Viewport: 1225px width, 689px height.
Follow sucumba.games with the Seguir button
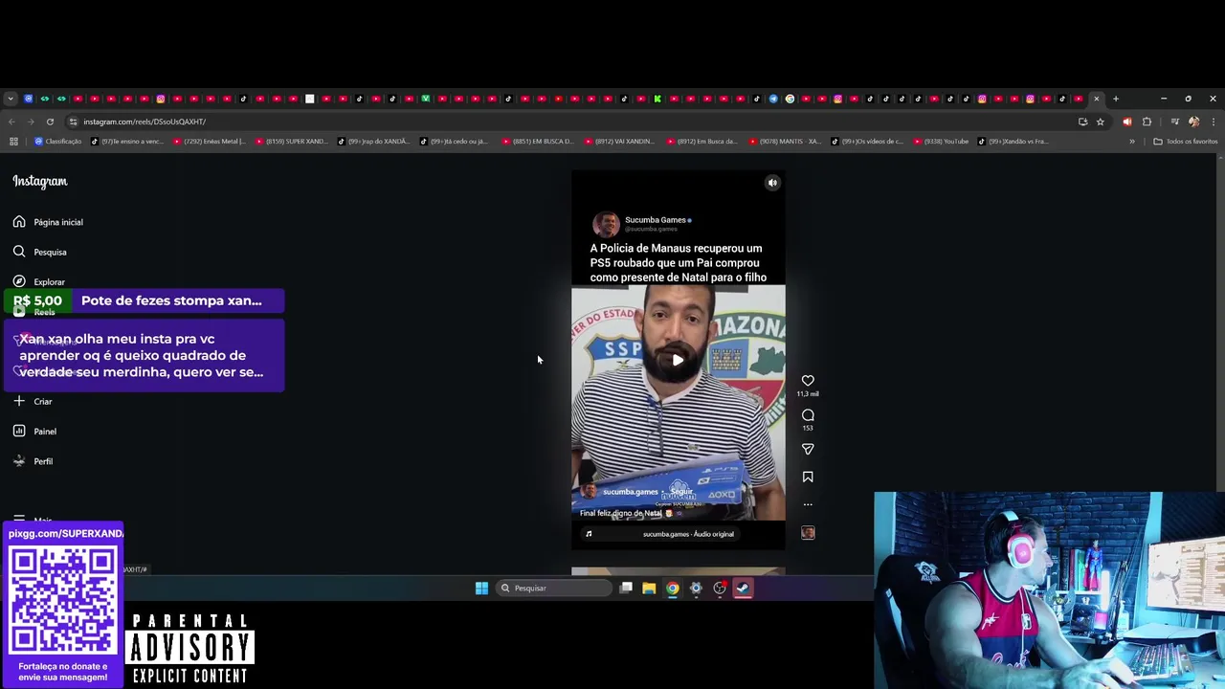click(681, 492)
